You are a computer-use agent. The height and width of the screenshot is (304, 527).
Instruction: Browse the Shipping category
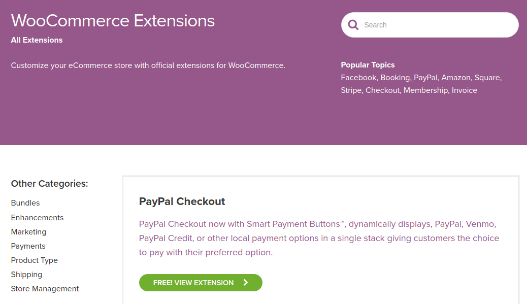[26, 274]
